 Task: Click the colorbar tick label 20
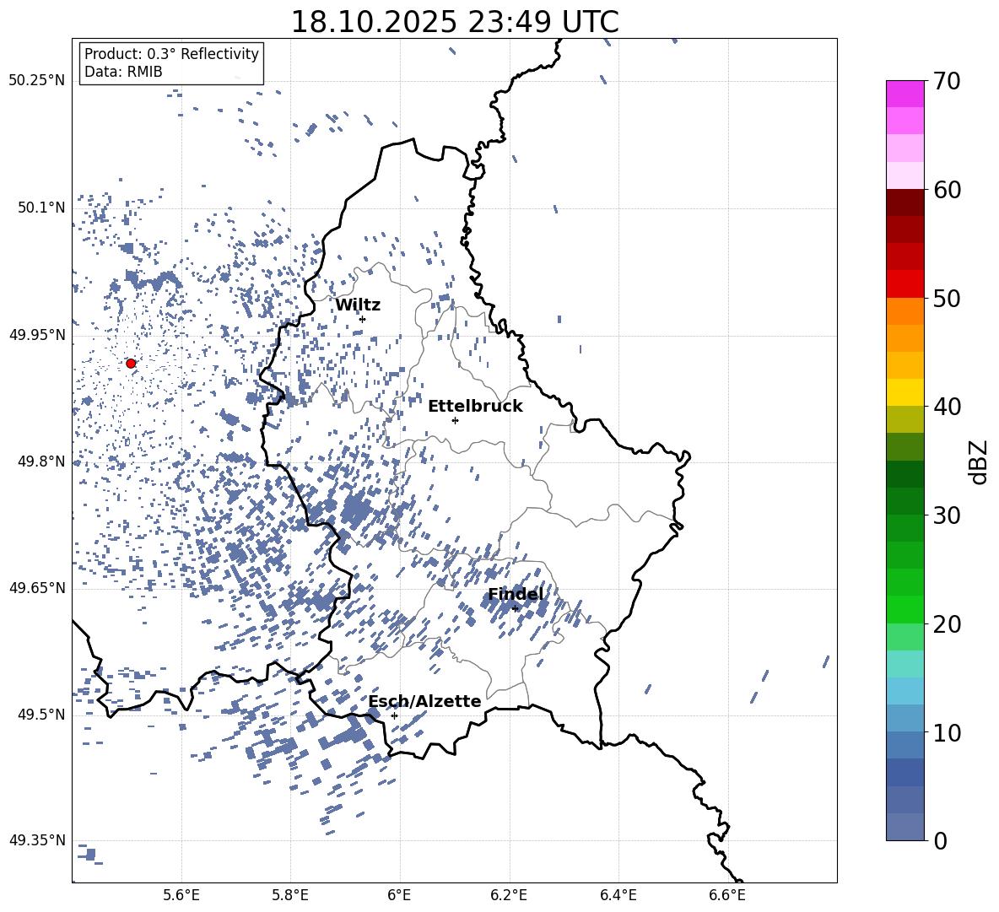point(948,623)
